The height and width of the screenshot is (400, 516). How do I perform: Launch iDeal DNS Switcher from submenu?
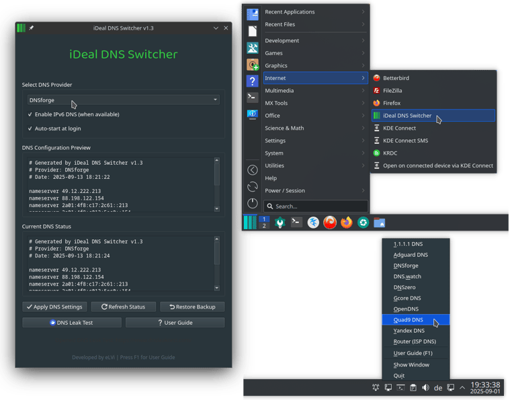tap(433, 116)
